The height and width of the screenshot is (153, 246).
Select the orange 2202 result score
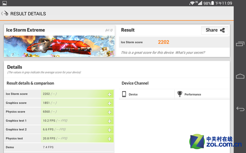point(163,42)
